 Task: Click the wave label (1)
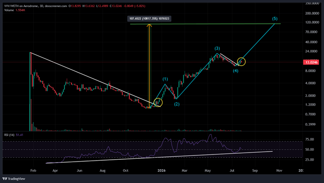coord(165,79)
